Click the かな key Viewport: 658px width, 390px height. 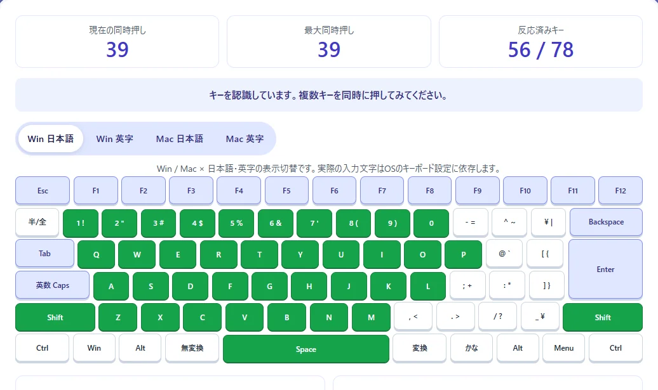click(472, 348)
